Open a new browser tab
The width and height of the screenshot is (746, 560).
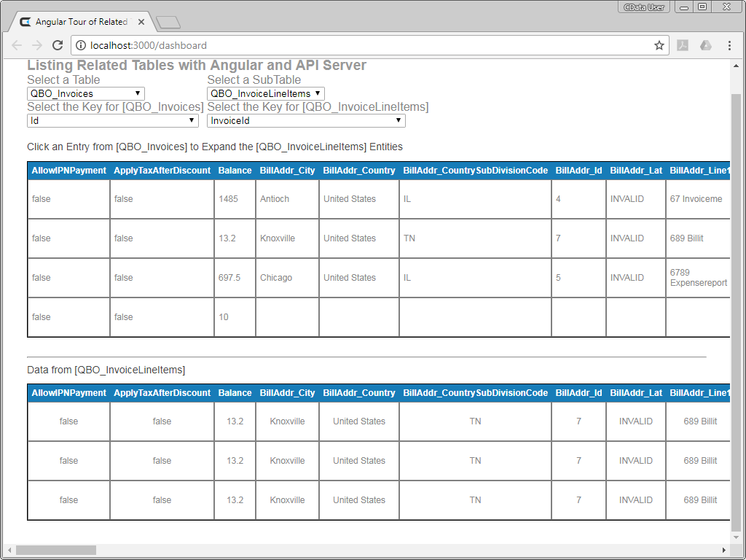click(168, 23)
